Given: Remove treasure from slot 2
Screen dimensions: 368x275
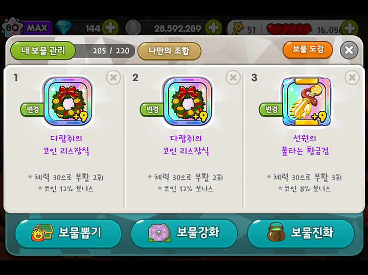Looking at the screenshot, I should [x=233, y=78].
